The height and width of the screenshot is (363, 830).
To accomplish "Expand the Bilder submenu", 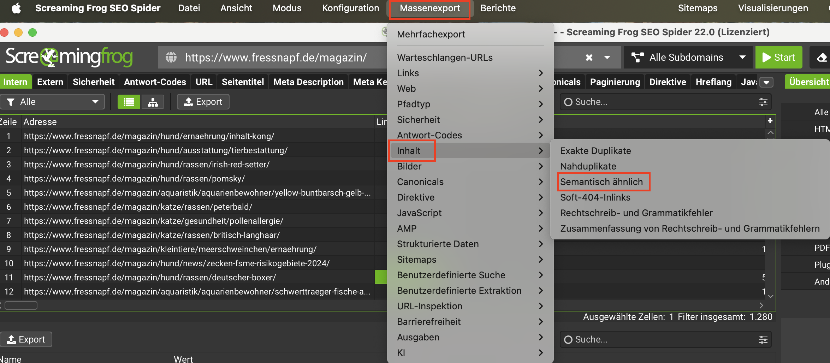I will tap(470, 166).
